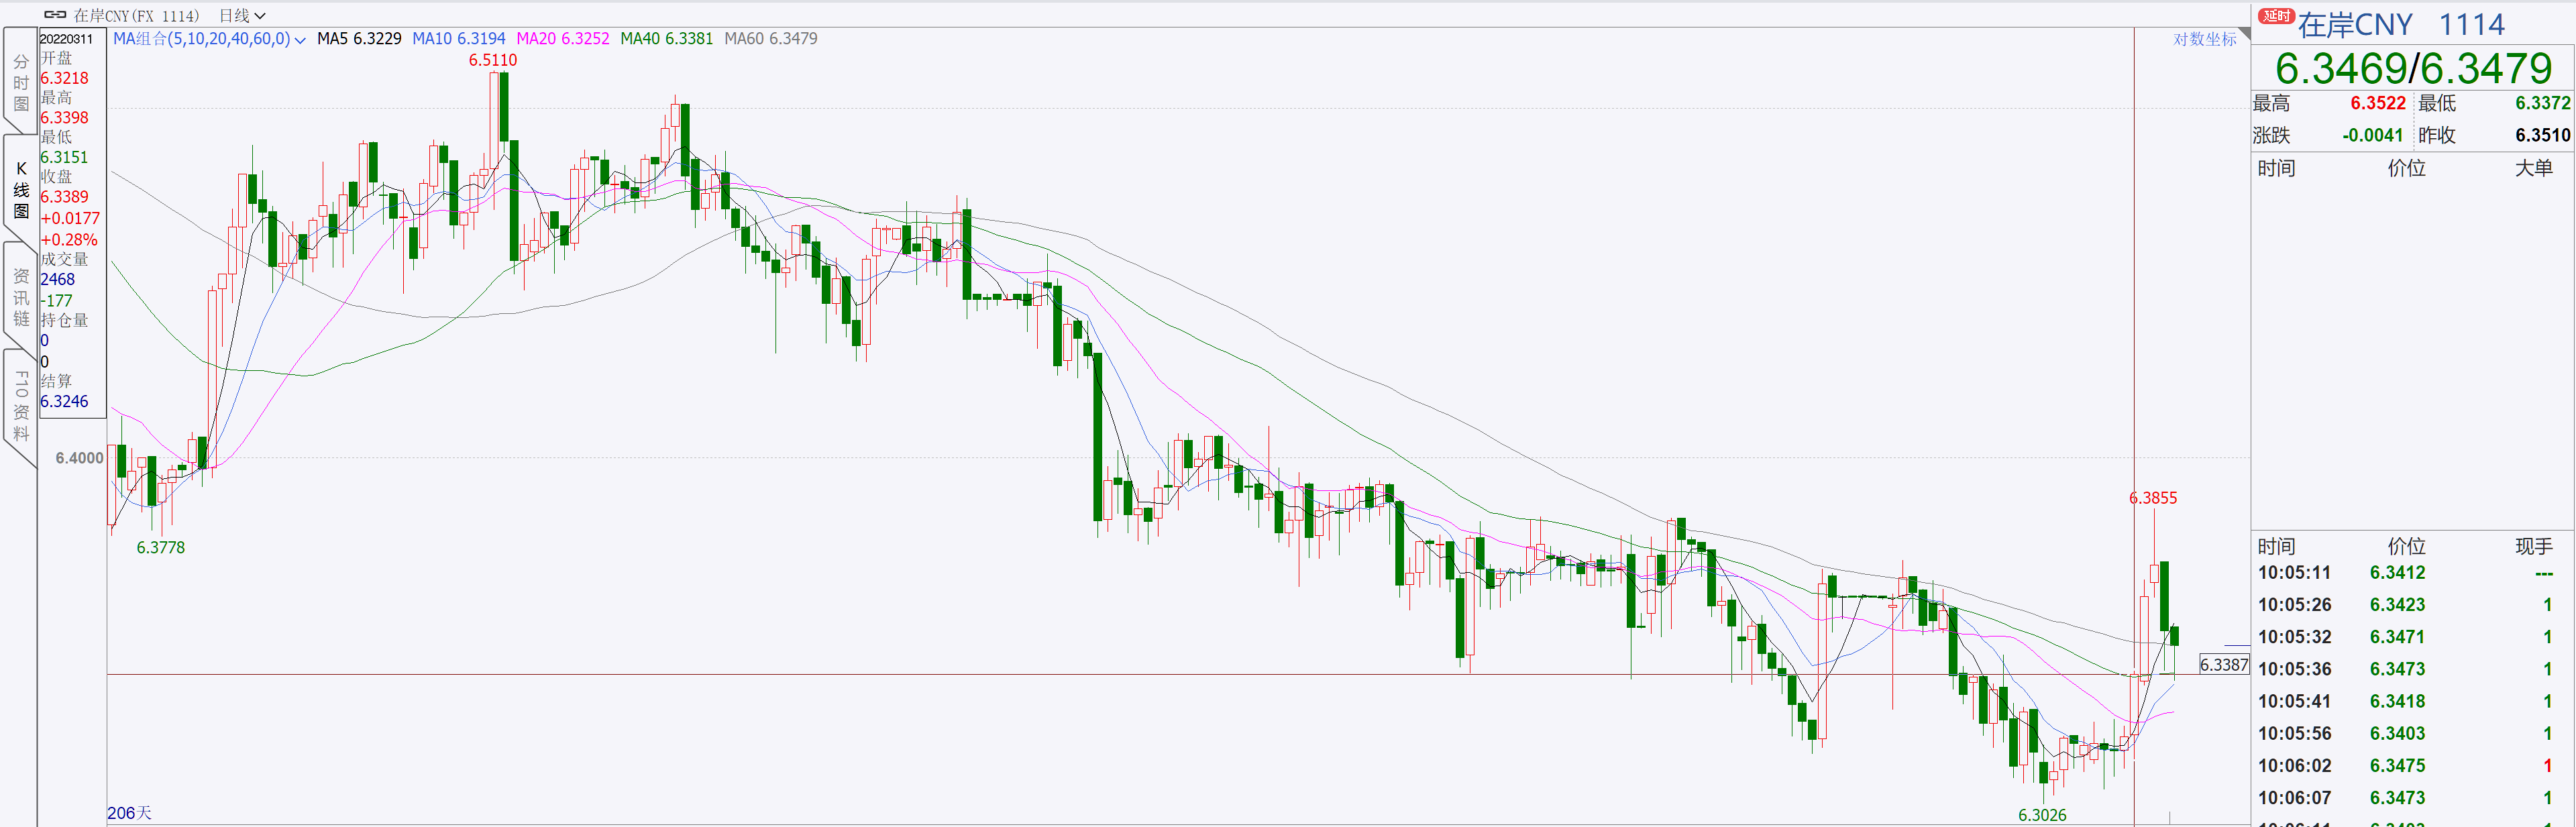
Task: Open the 日线 period dropdown
Action: point(242,15)
